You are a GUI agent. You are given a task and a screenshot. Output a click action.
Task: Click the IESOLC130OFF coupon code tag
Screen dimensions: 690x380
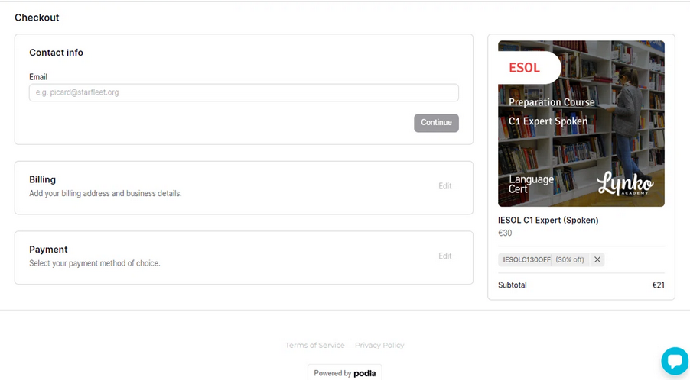(526, 259)
